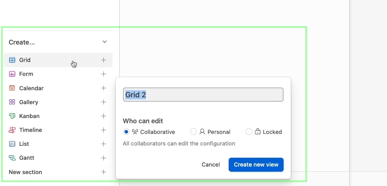The image size is (387, 186).
Task: Click the Form view icon
Action: coord(12,74)
